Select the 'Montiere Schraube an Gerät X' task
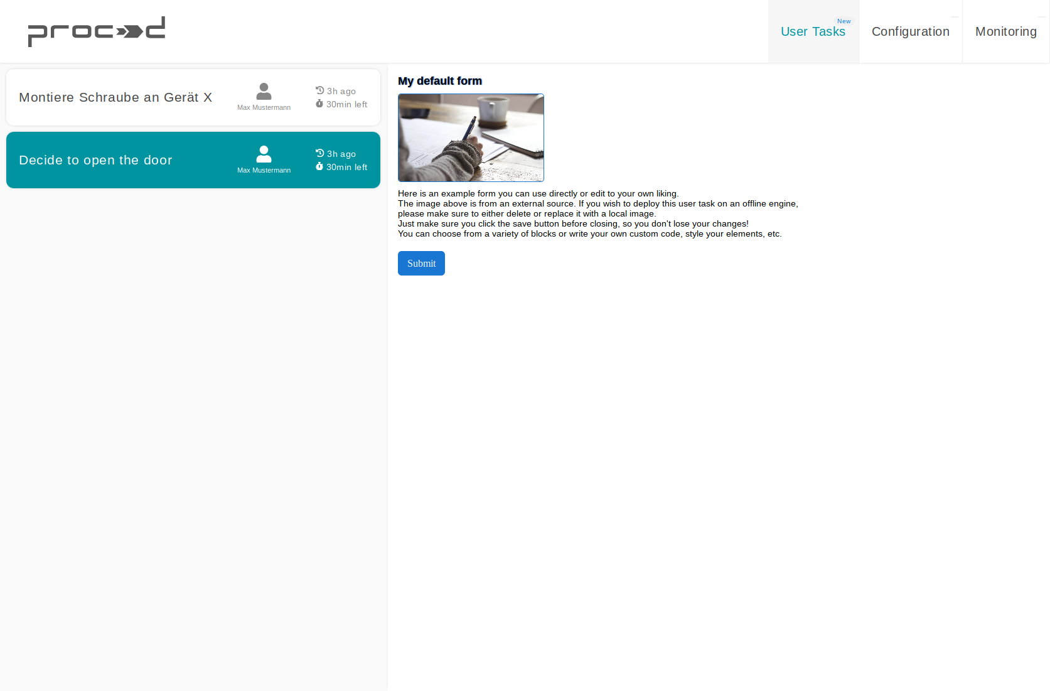 click(x=116, y=97)
